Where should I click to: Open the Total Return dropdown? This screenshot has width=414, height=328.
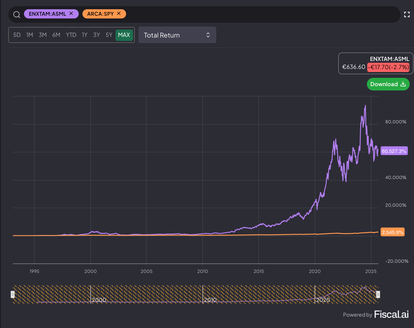point(177,35)
